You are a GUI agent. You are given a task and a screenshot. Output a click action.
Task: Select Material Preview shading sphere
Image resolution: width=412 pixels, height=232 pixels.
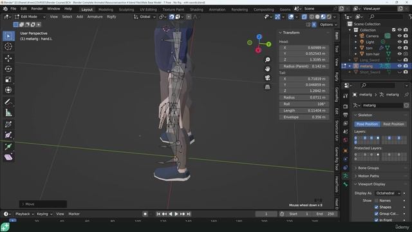point(323,17)
